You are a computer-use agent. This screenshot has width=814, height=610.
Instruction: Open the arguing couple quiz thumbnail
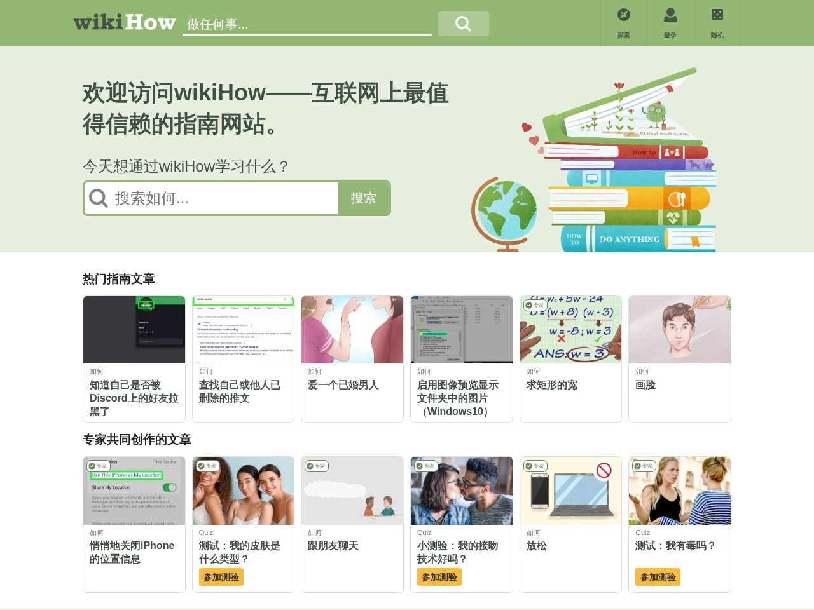click(680, 491)
